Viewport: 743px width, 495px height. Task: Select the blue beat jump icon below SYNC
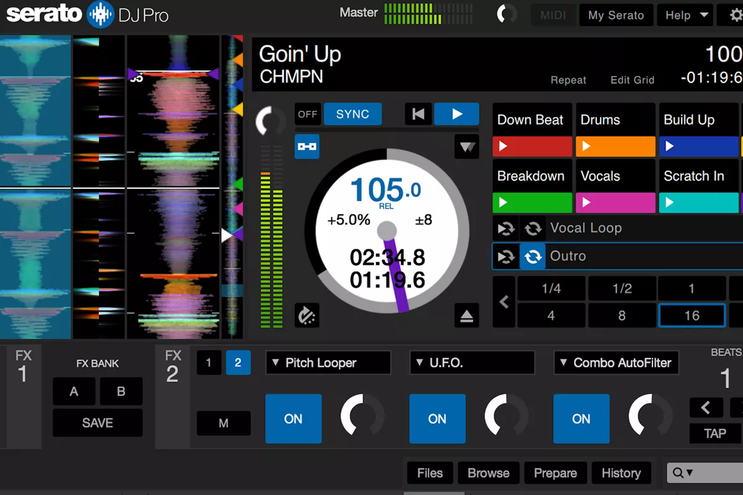pyautogui.click(x=307, y=147)
